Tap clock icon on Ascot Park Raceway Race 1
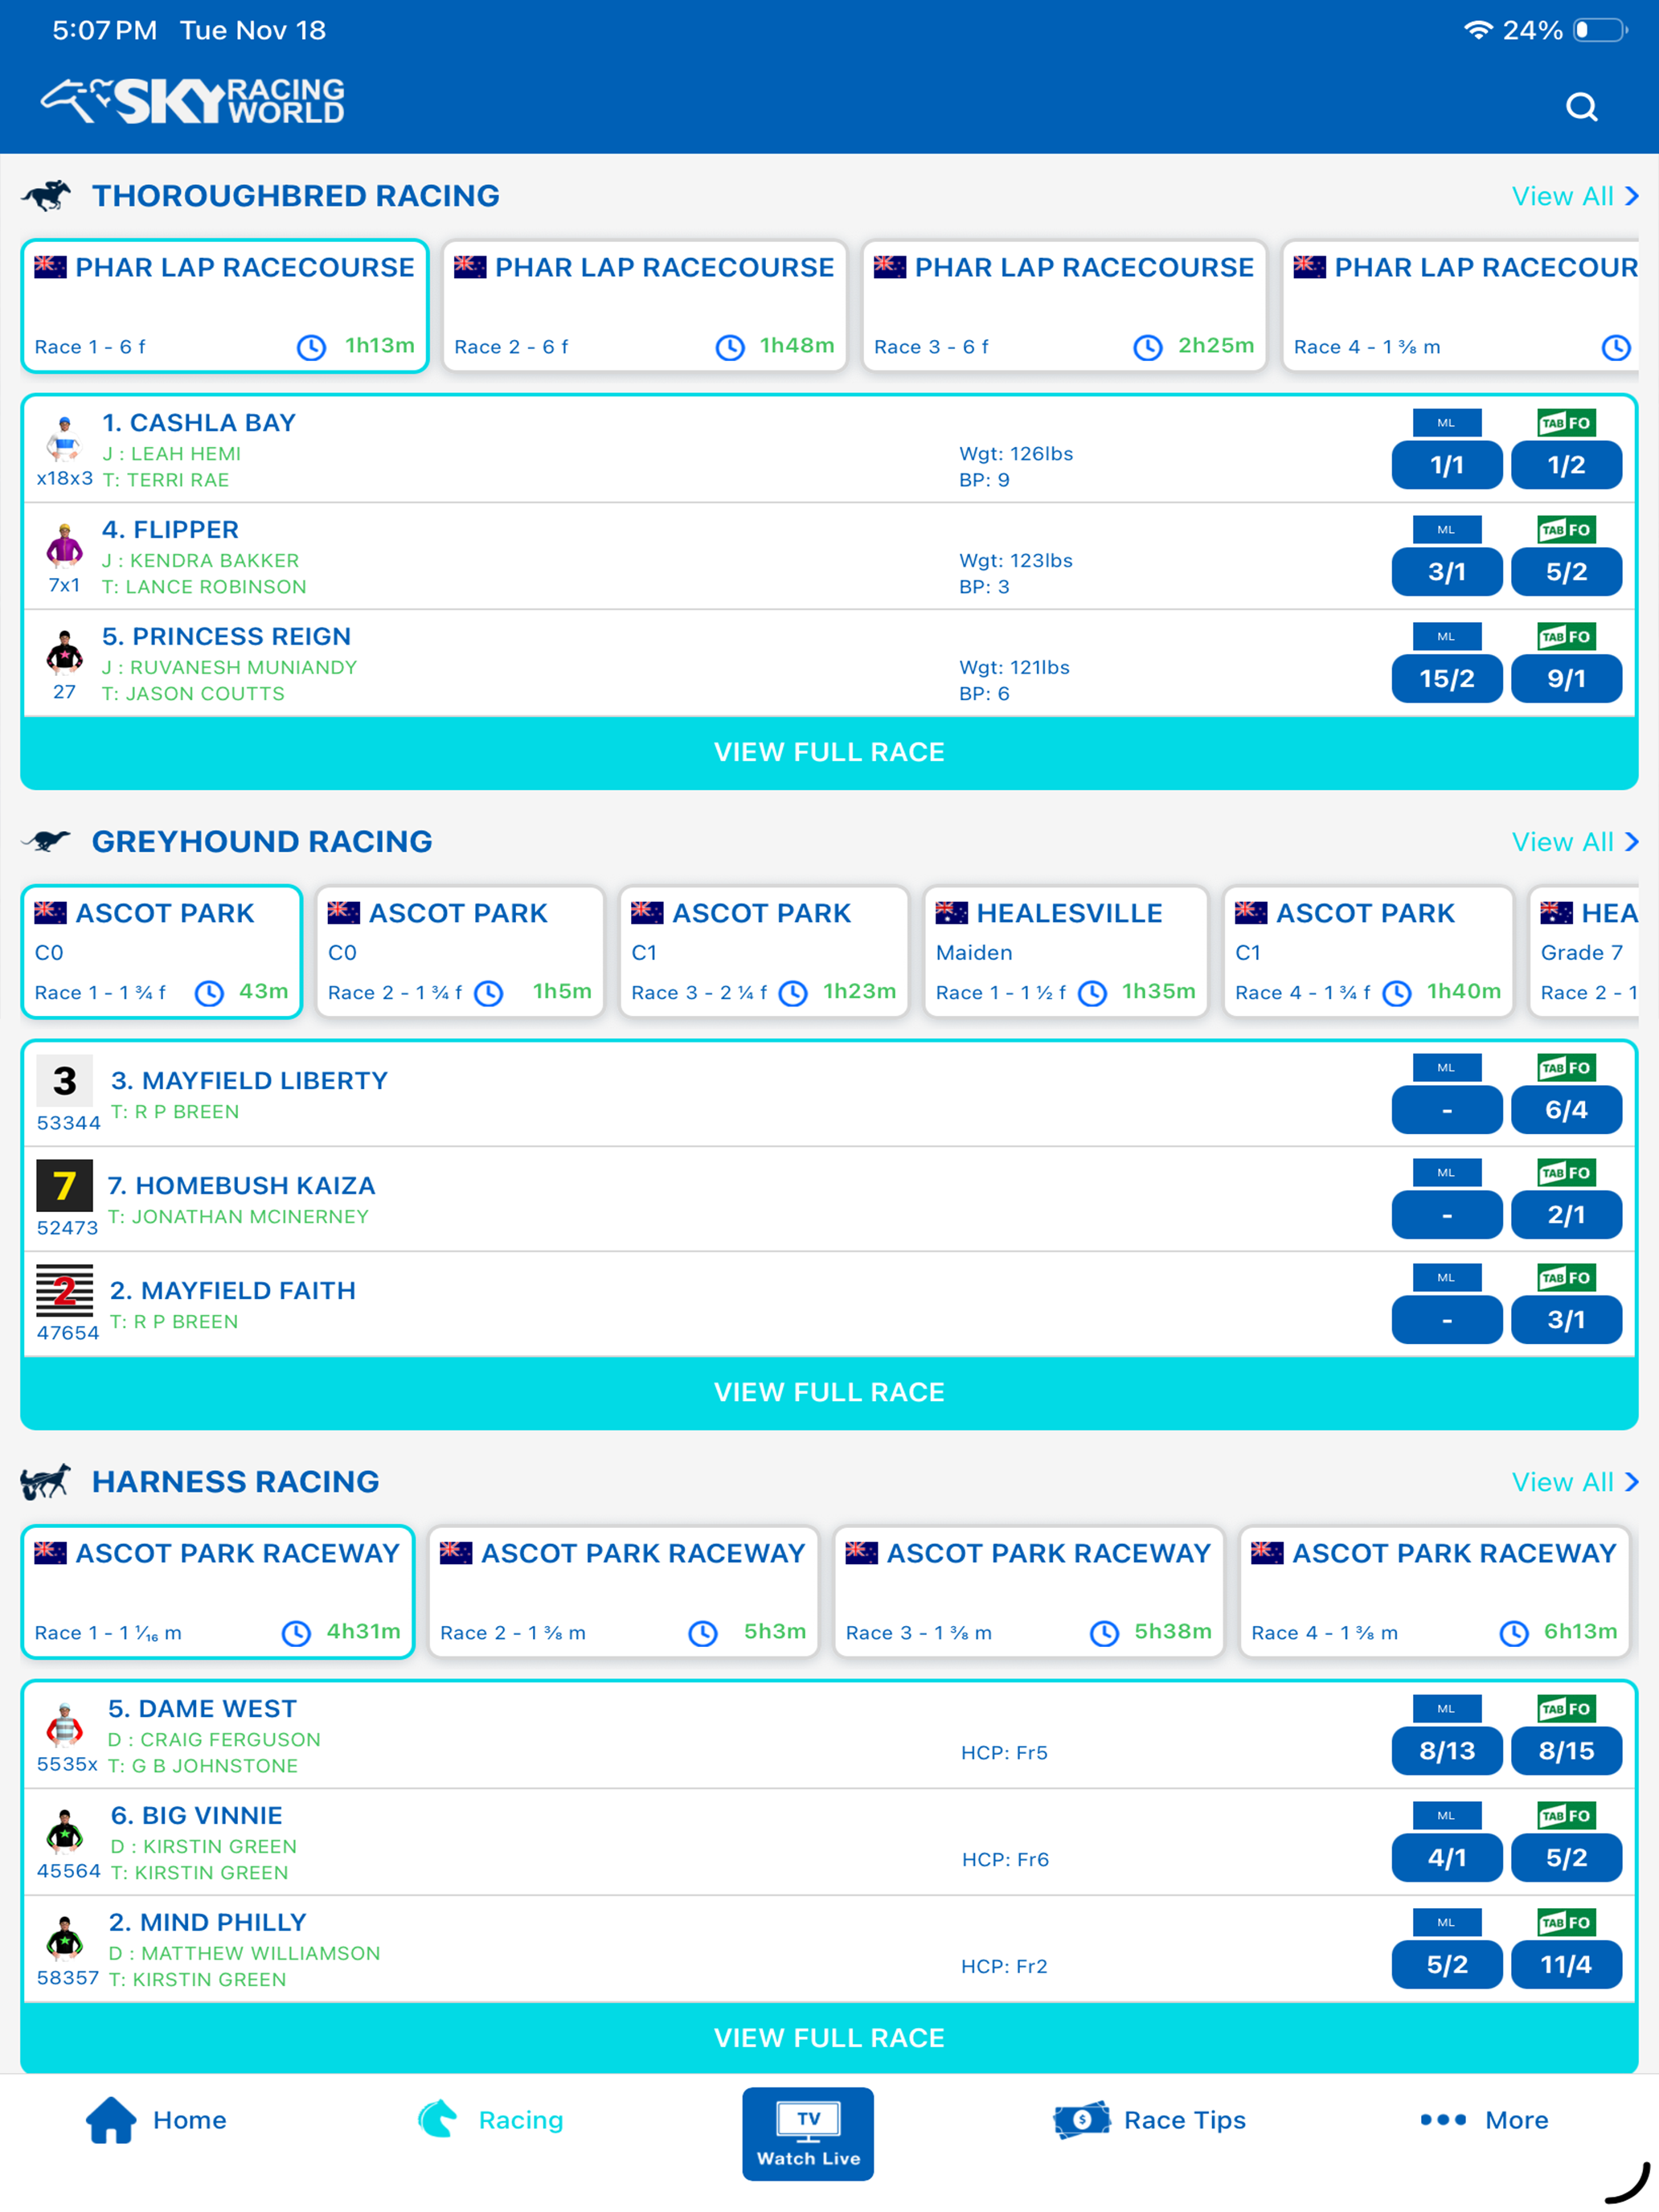The image size is (1659, 2212). [x=296, y=1633]
